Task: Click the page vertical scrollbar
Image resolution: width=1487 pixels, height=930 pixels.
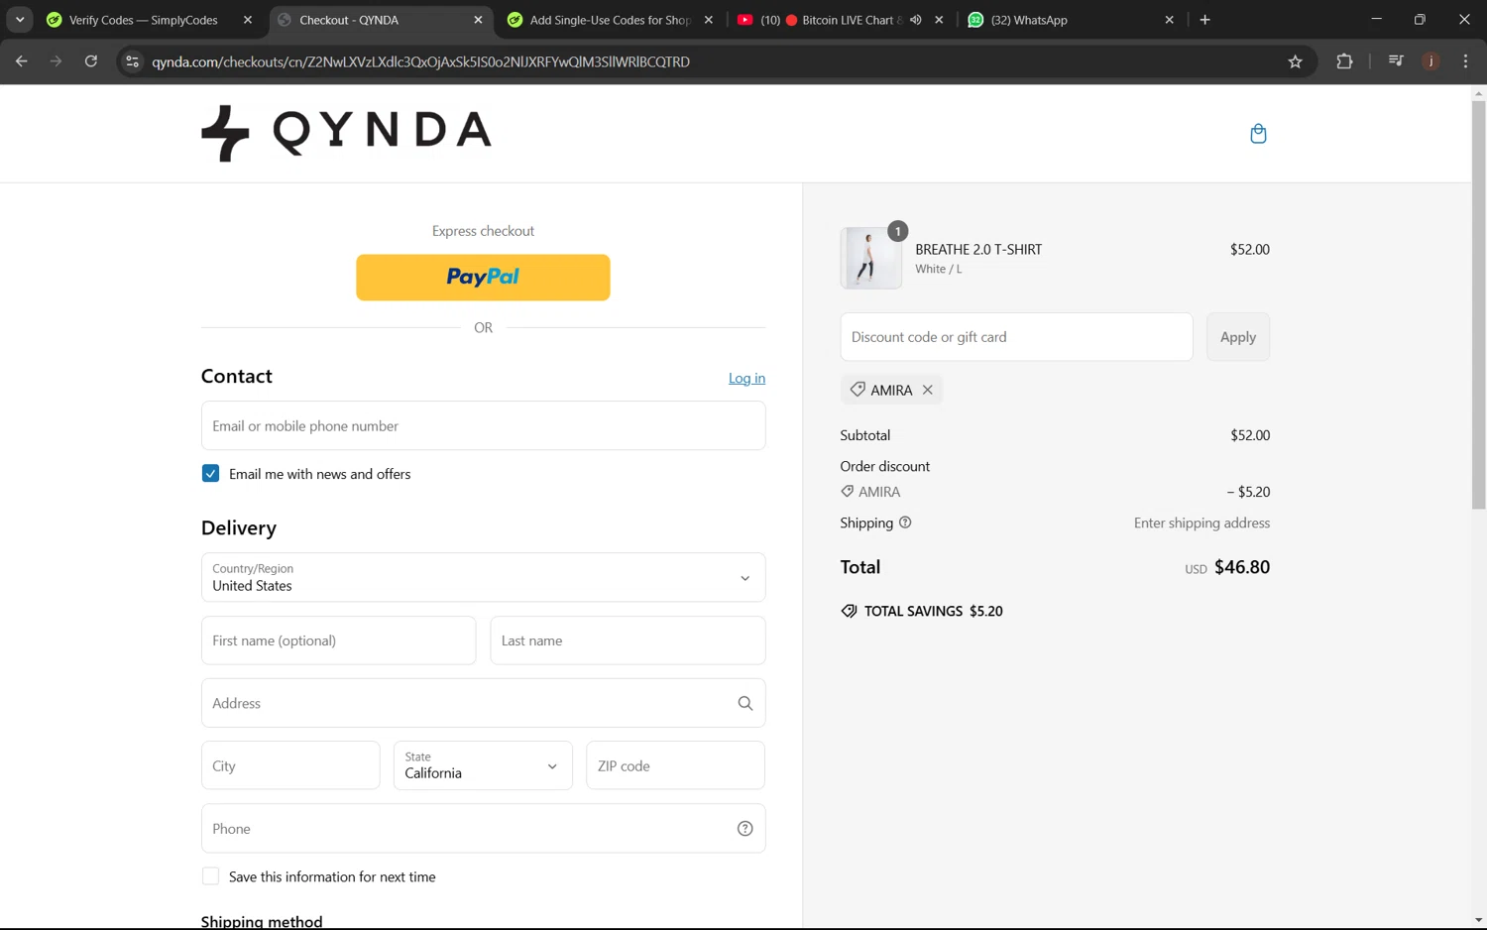Action: coord(1478,304)
